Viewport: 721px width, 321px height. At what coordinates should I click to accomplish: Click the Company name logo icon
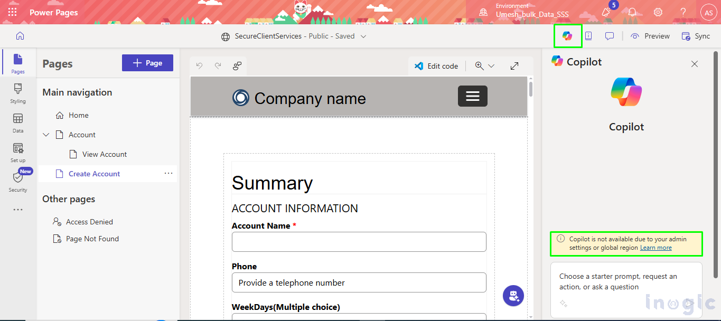240,98
